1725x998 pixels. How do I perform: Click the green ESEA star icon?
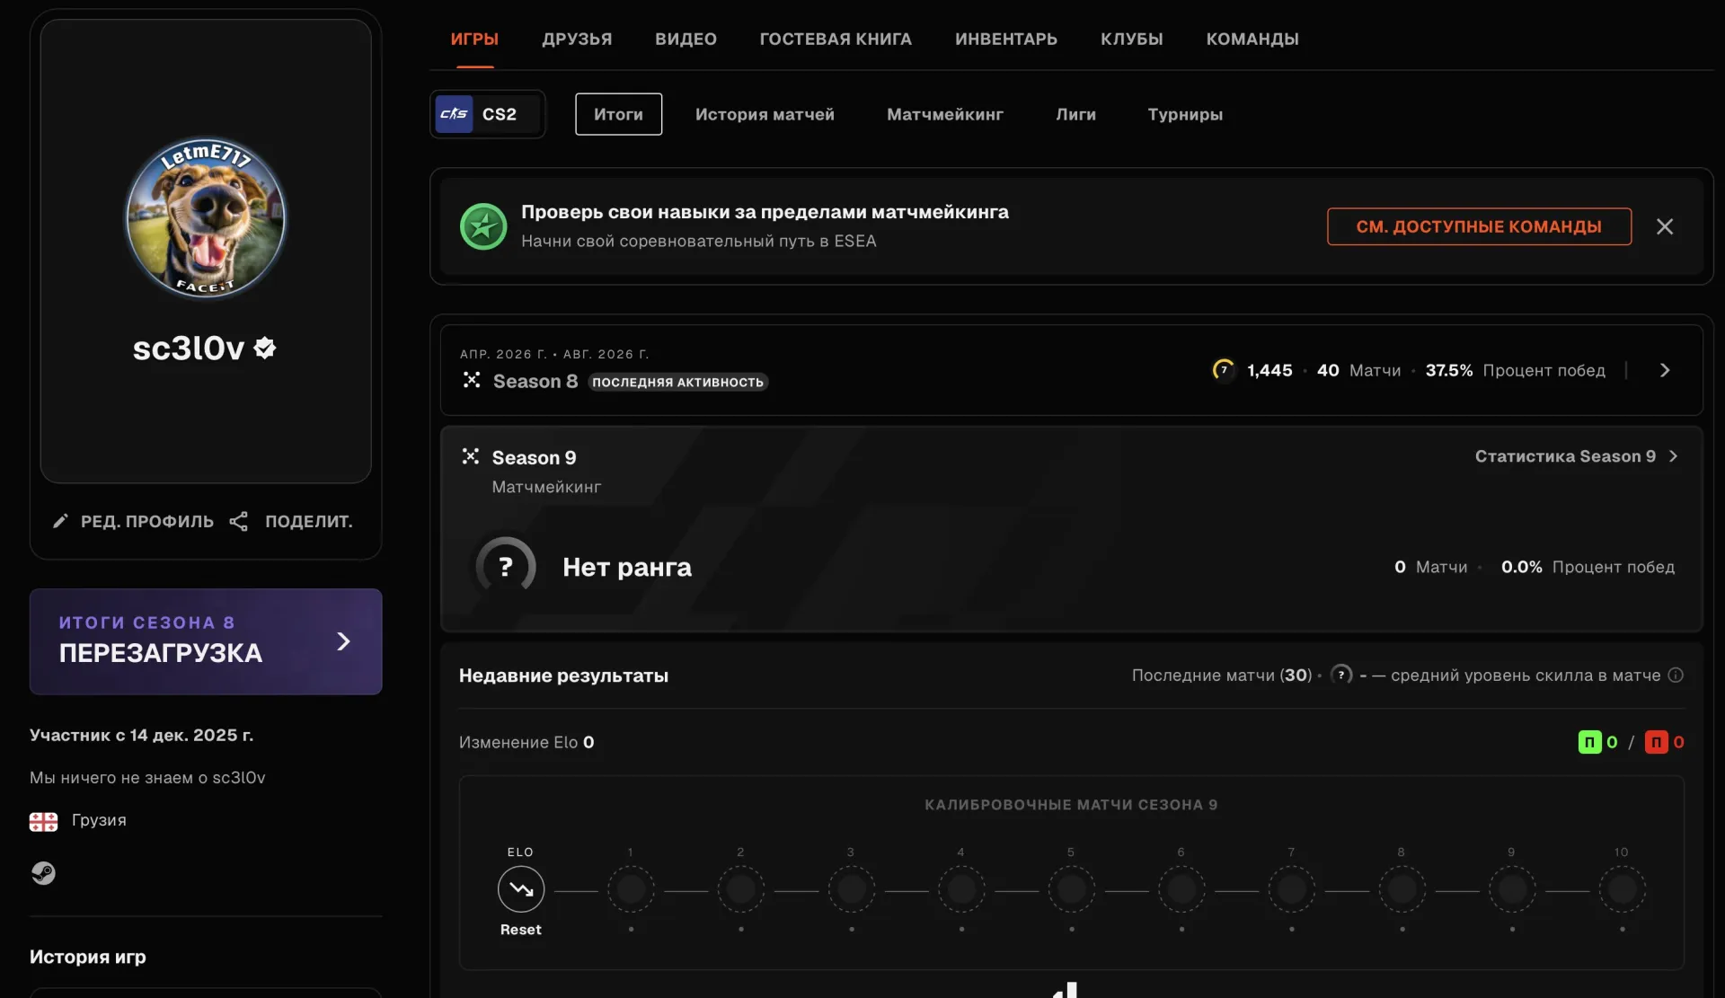click(x=483, y=226)
